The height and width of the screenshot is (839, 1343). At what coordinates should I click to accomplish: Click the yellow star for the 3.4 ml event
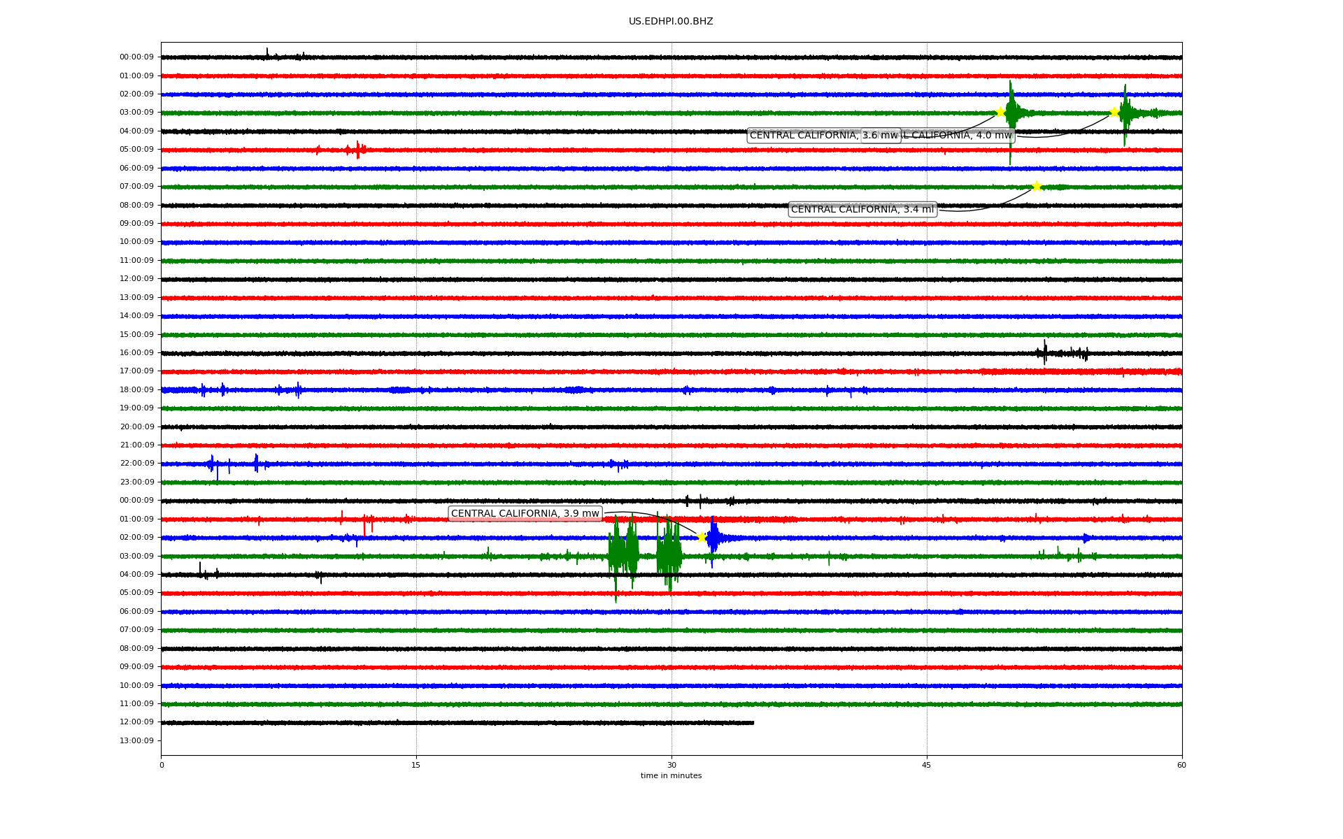(x=1037, y=186)
